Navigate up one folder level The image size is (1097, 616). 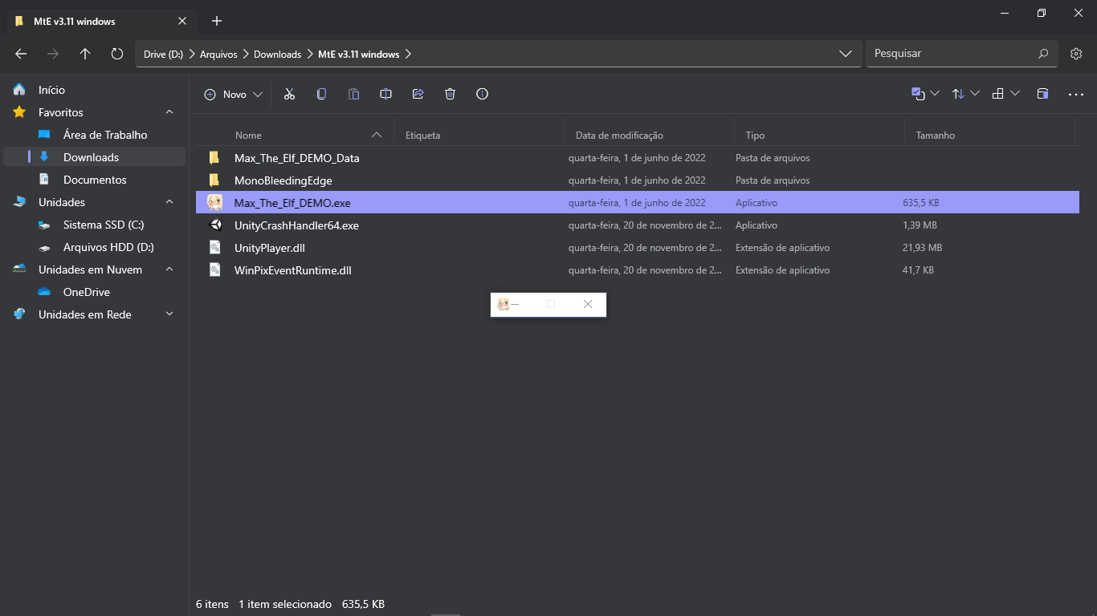tap(85, 54)
